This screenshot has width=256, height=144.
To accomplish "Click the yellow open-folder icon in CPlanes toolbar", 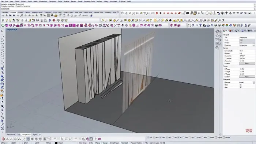I will click(x=56, y=15).
